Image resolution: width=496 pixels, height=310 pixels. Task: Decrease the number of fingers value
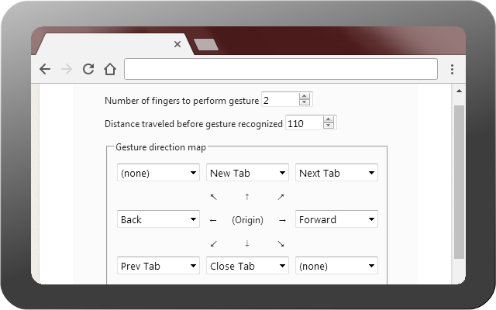click(x=305, y=102)
